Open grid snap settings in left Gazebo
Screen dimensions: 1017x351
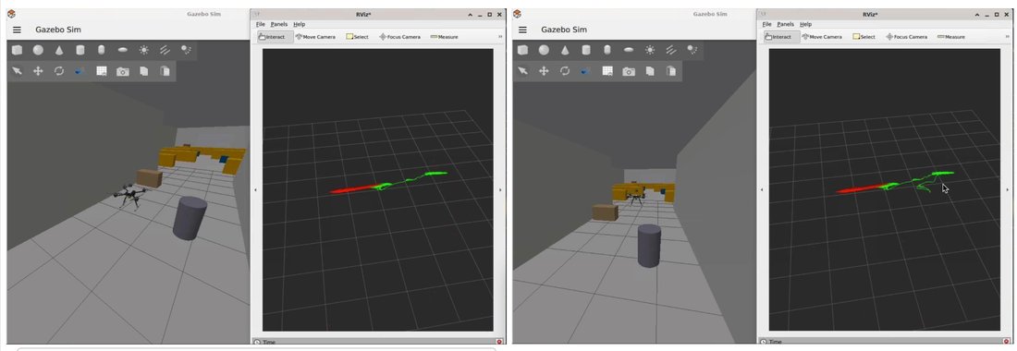coord(102,71)
